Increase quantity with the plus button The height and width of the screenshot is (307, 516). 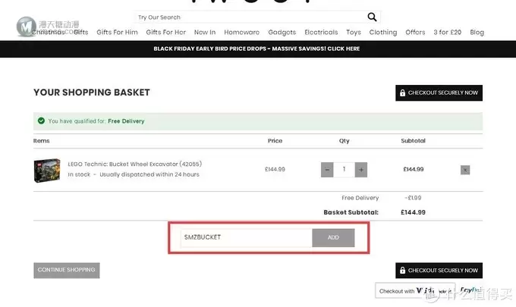[361, 170]
